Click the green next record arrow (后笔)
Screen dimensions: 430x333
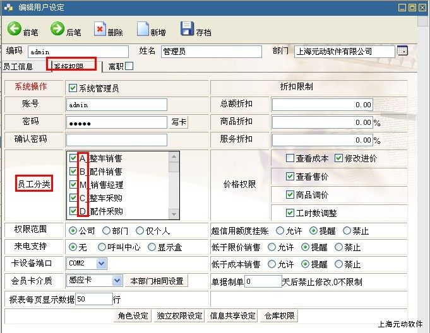click(57, 29)
